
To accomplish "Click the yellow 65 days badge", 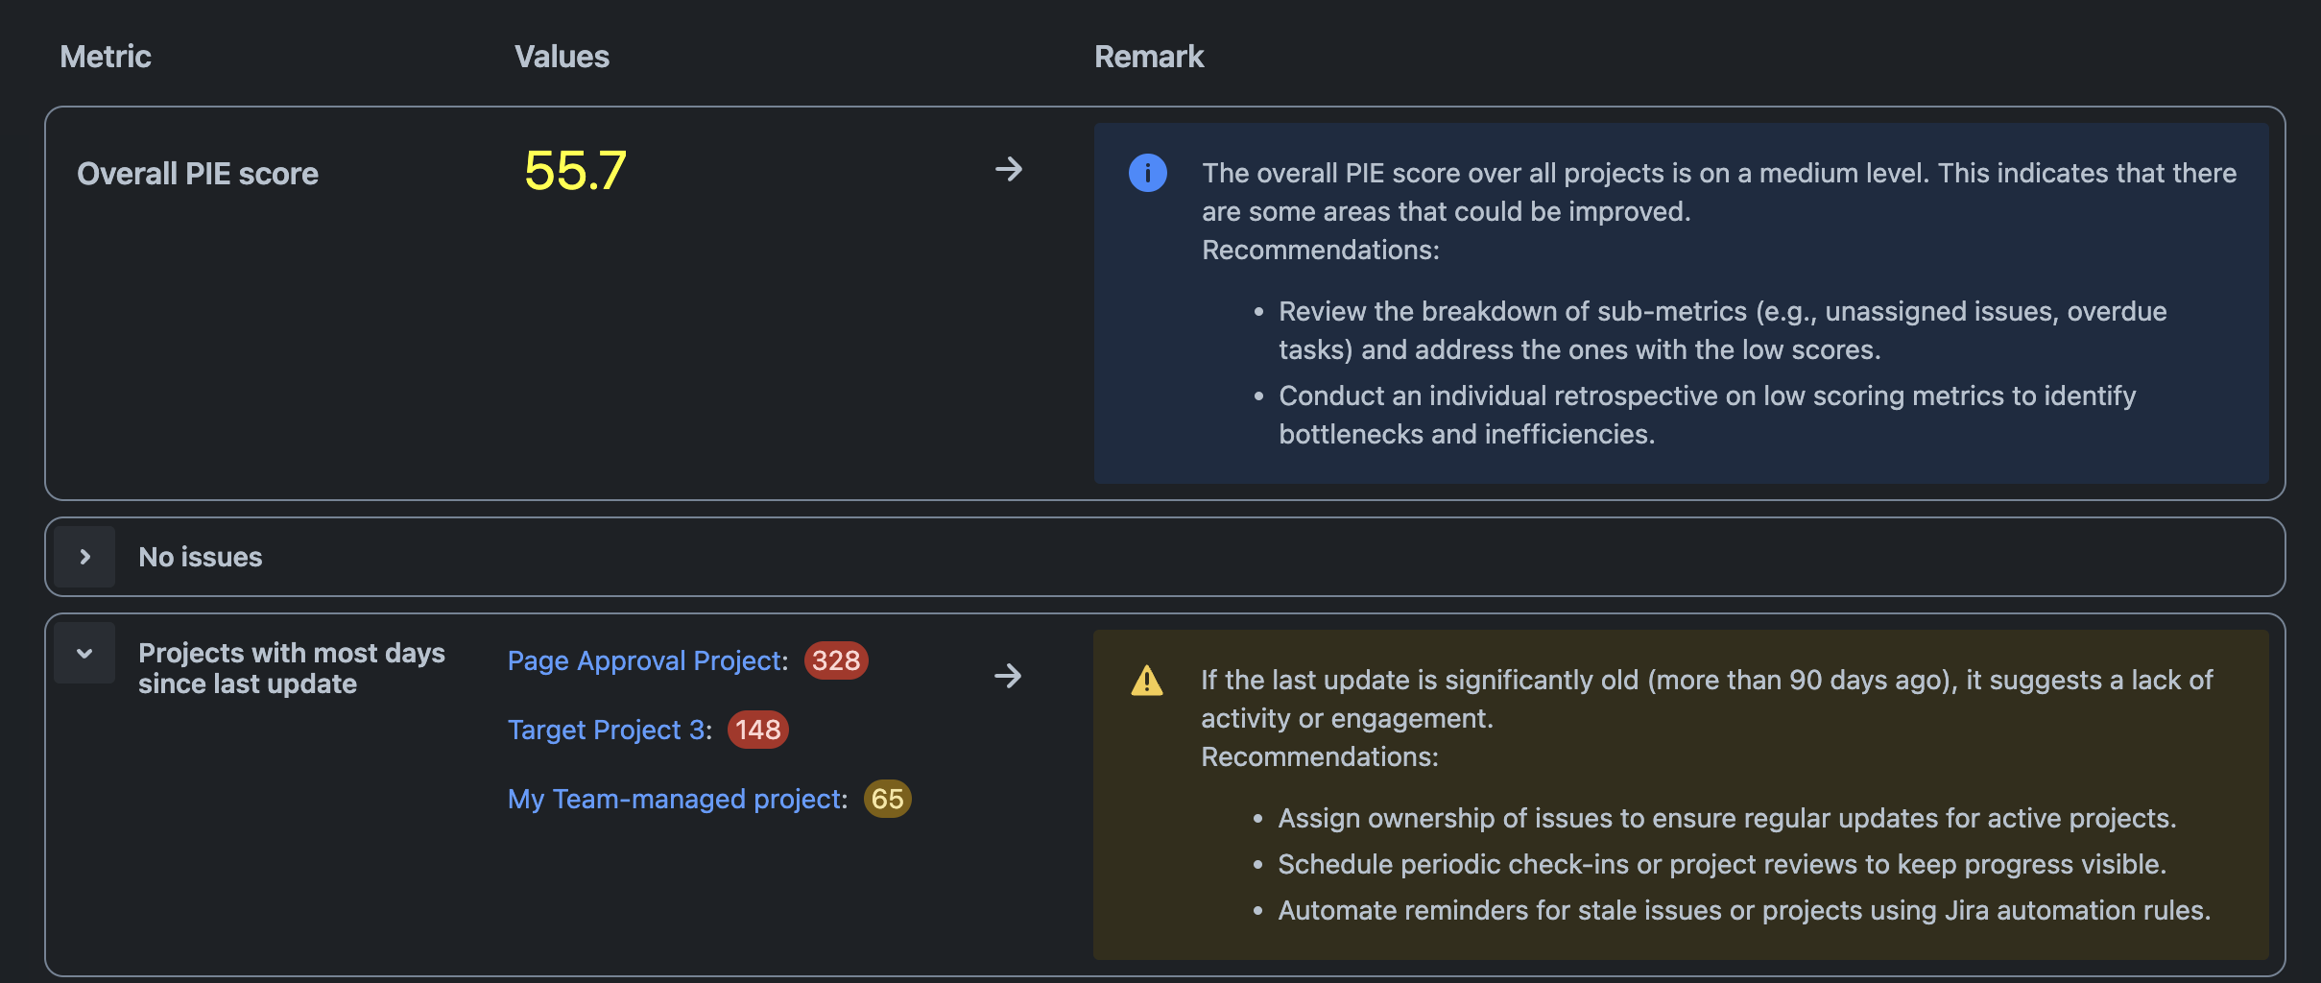I will pyautogui.click(x=887, y=799).
